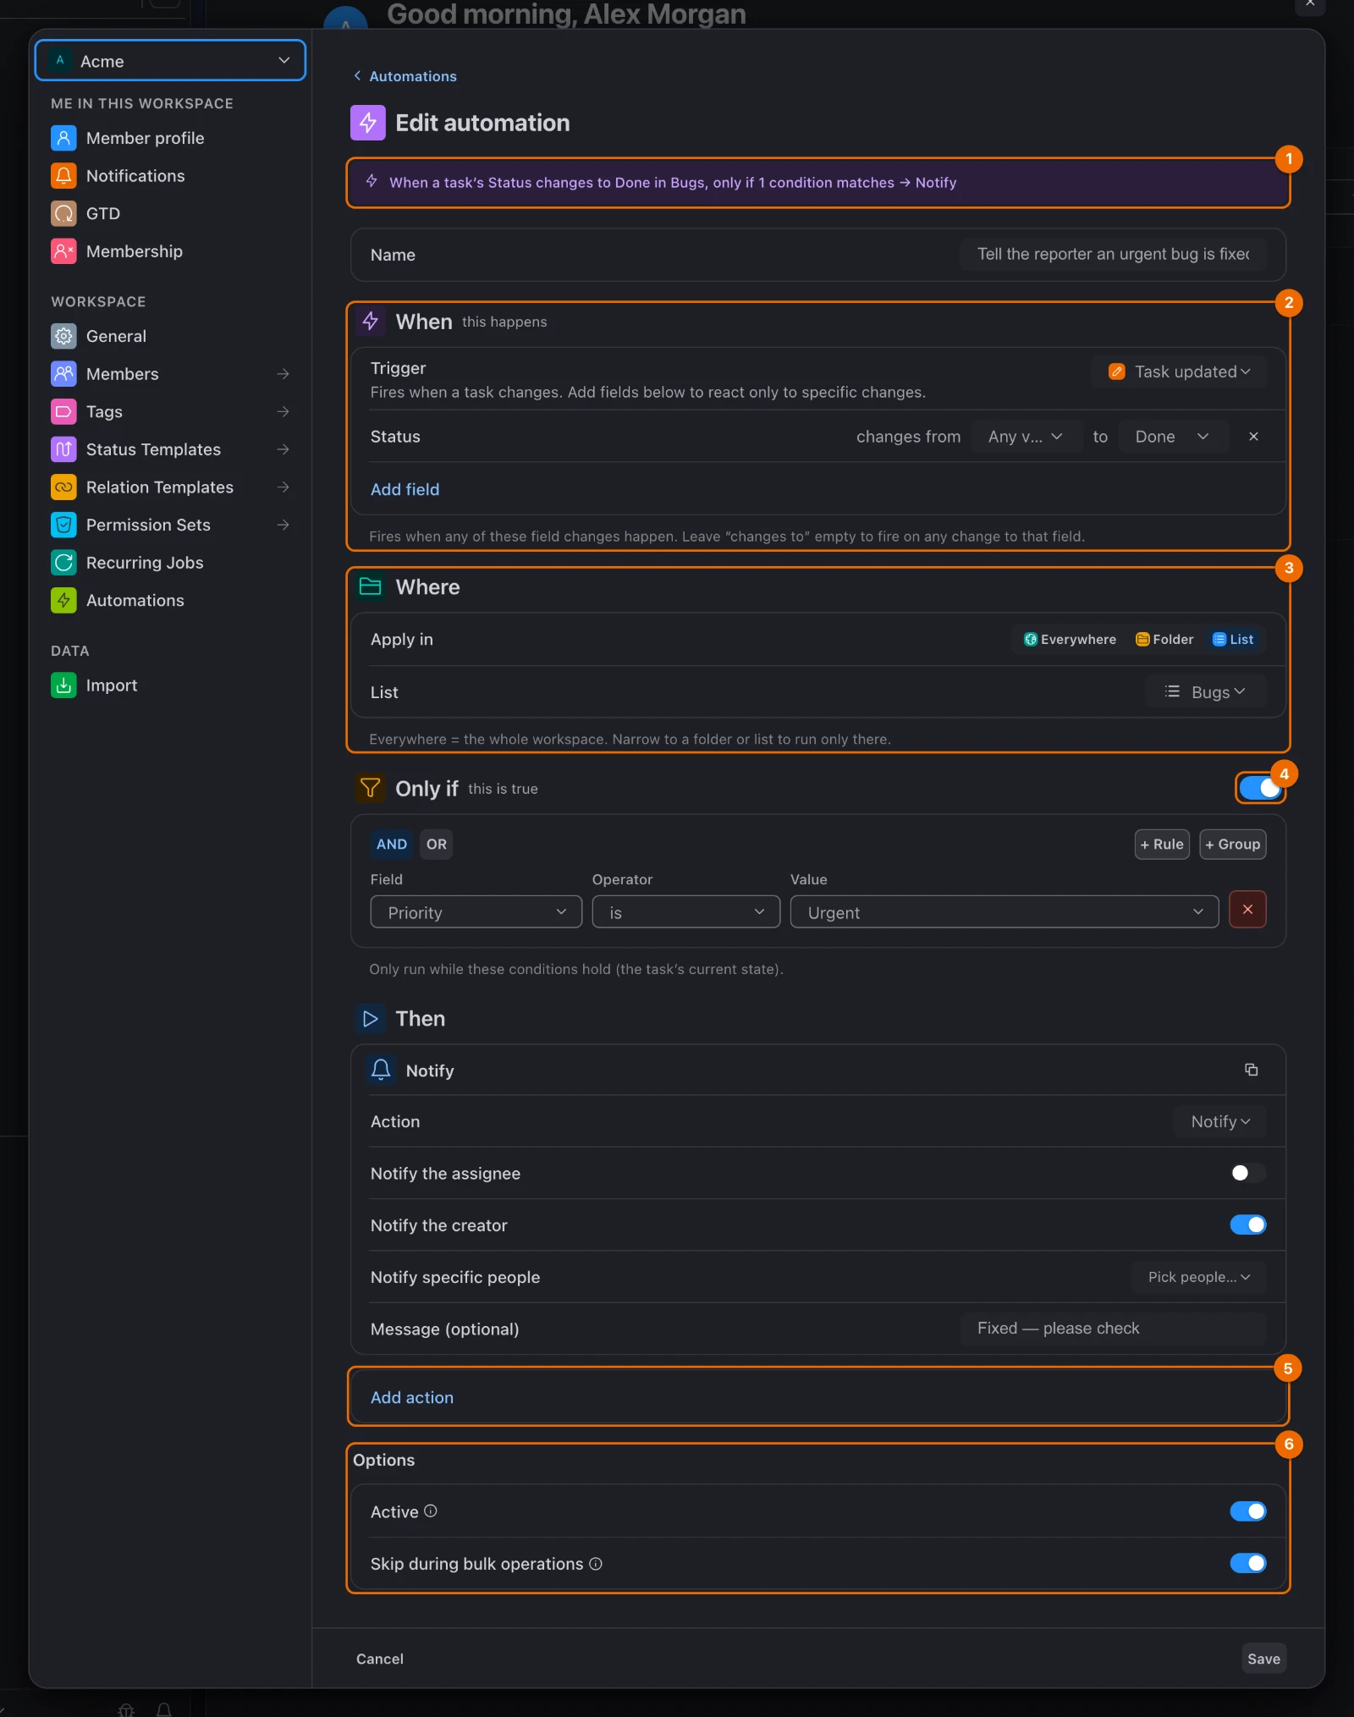Open the Task updated trigger dropdown
Viewport: 1354px width, 1717px height.
click(1180, 371)
